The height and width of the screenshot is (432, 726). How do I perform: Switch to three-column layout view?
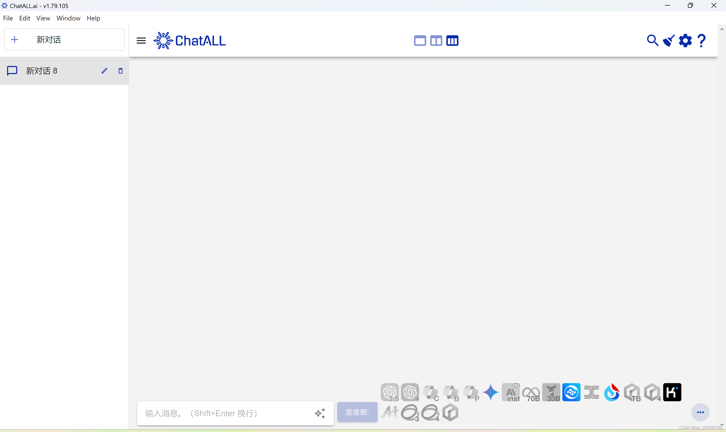coord(452,41)
